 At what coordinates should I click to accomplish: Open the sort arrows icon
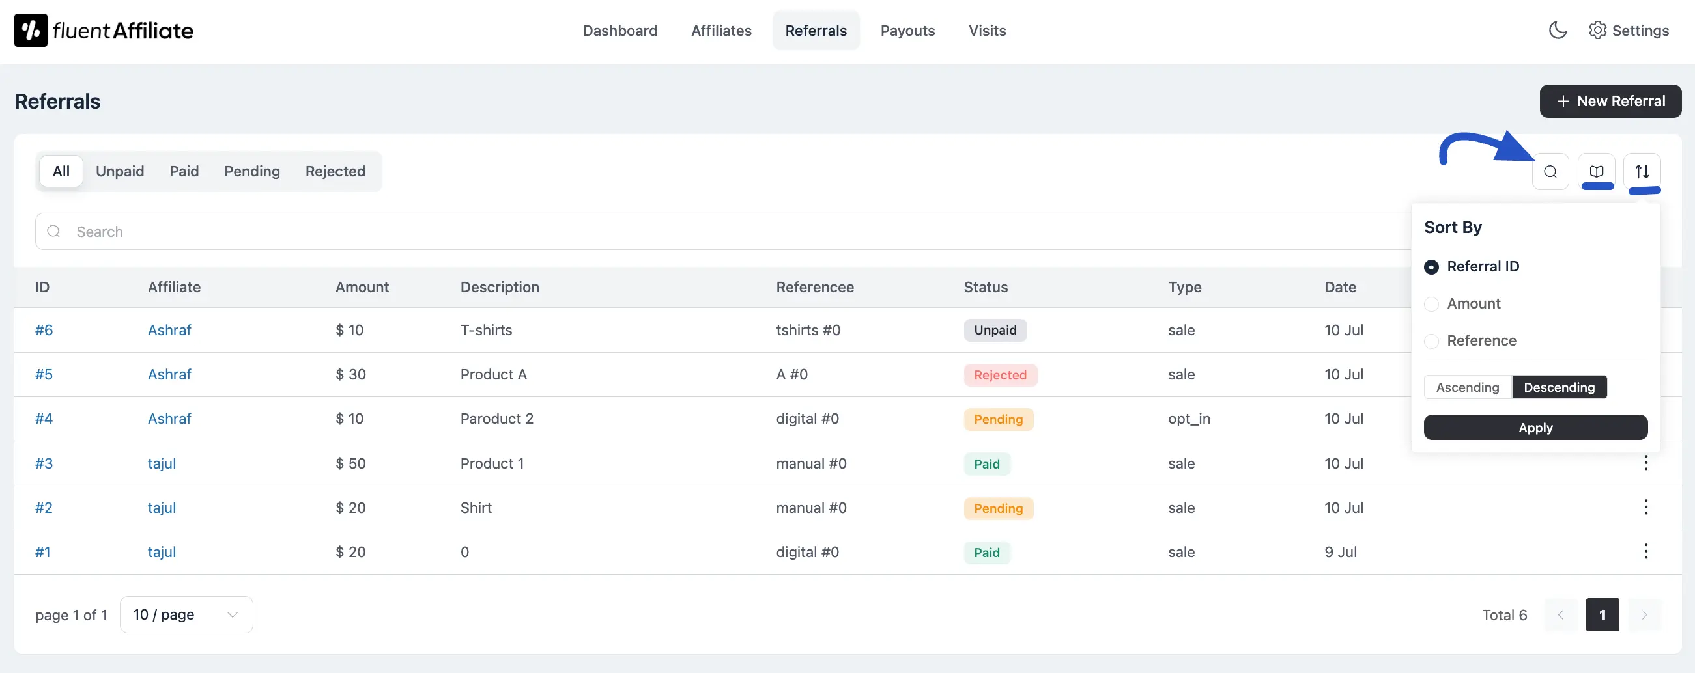click(x=1642, y=172)
